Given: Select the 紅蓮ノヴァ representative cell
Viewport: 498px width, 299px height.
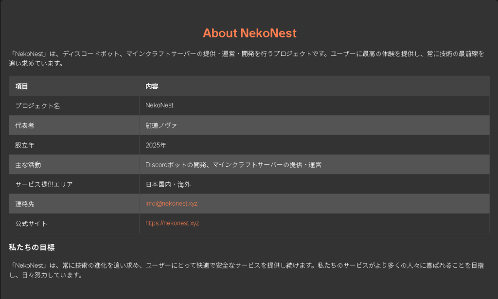Looking at the screenshot, I should click(315, 125).
